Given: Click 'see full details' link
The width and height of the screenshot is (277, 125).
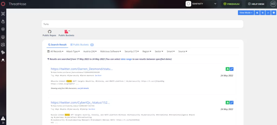Looking at the screenshot, I should click(83, 88).
